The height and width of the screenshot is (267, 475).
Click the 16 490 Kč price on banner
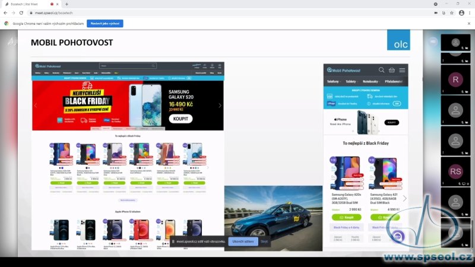pos(181,104)
